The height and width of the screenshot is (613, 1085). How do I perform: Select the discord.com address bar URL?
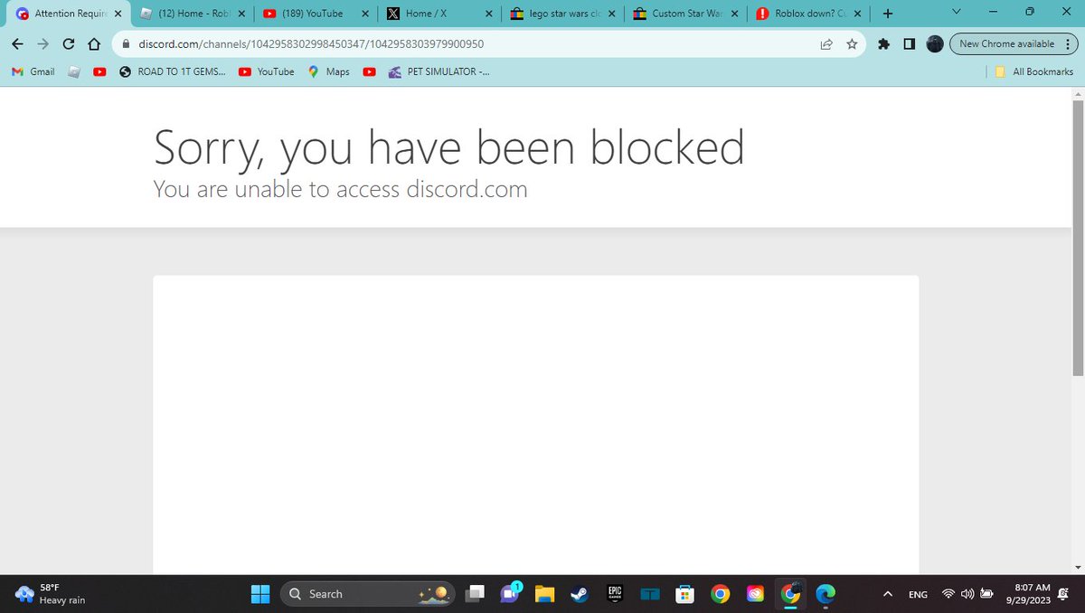tap(311, 43)
